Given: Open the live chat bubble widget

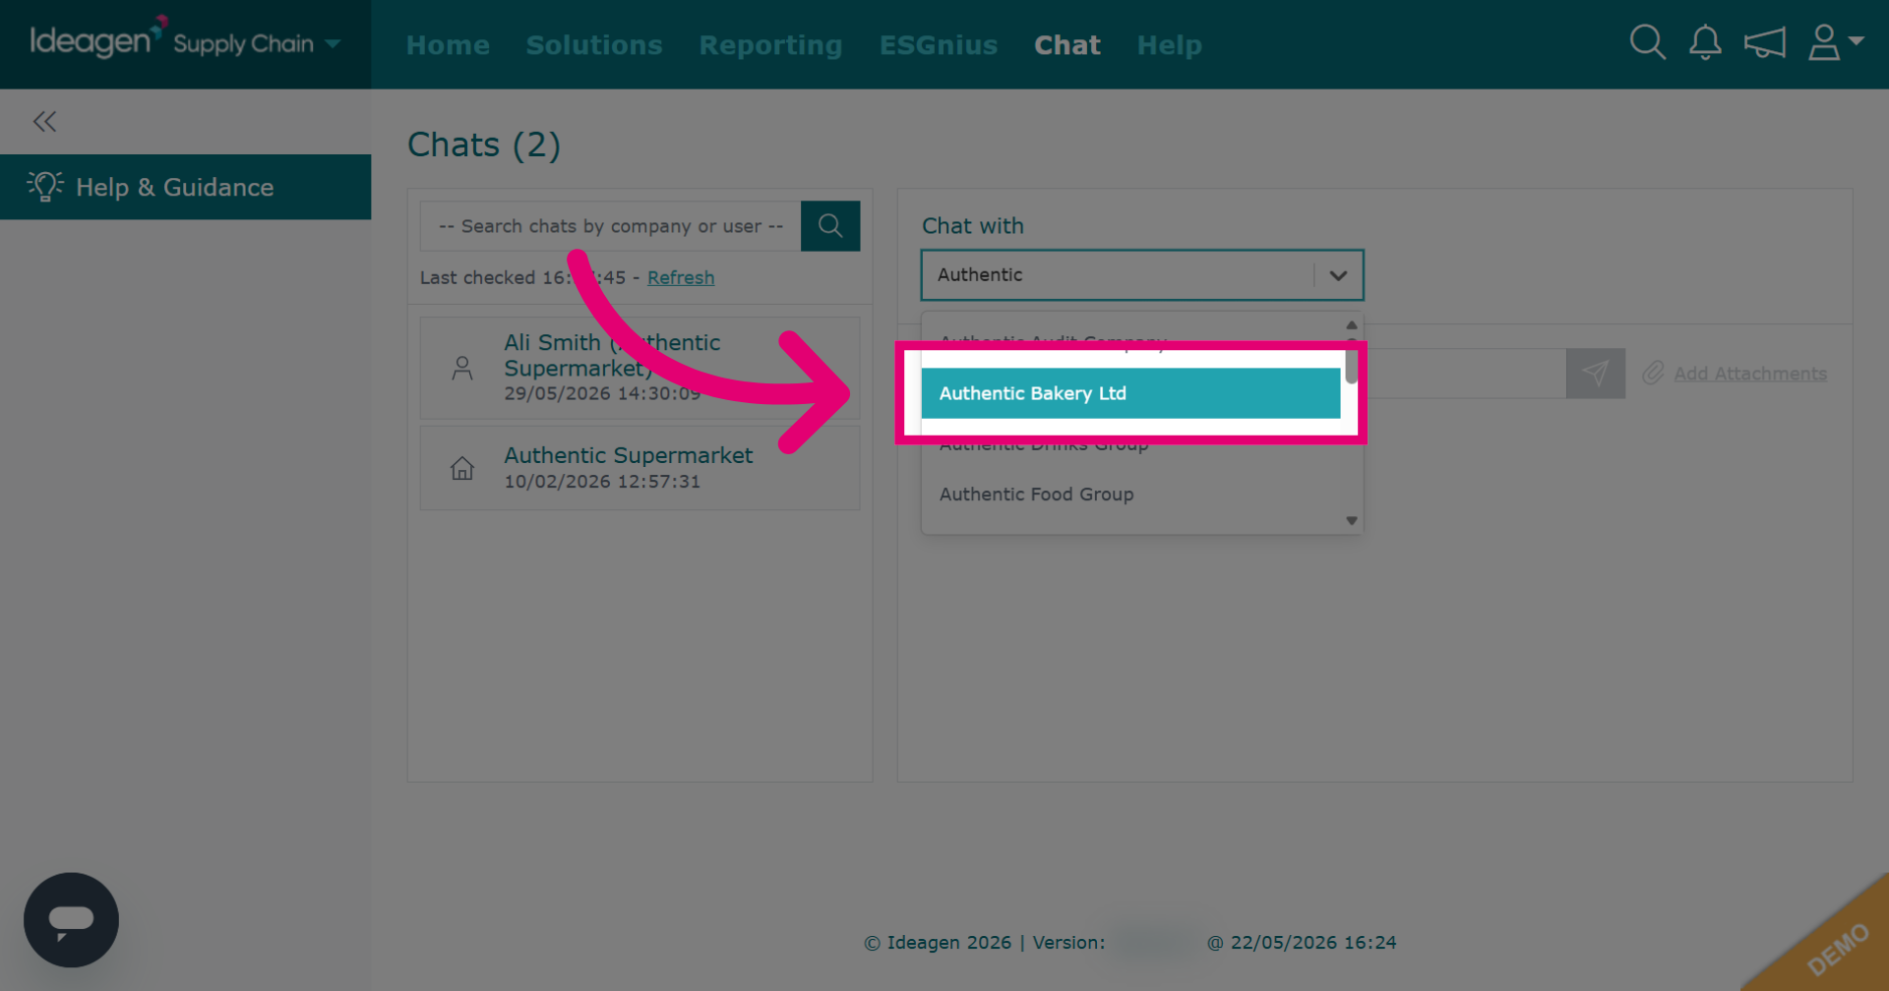Looking at the screenshot, I should tap(71, 920).
